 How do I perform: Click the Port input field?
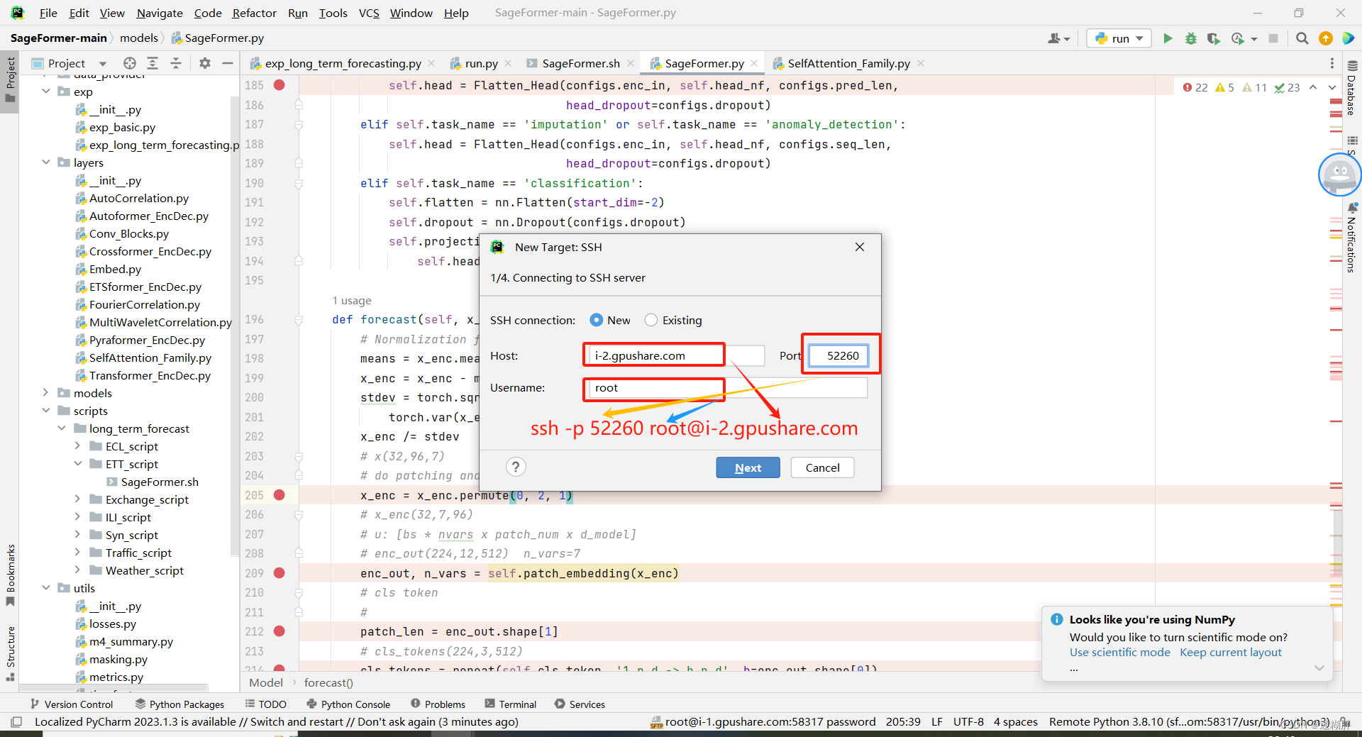point(838,355)
